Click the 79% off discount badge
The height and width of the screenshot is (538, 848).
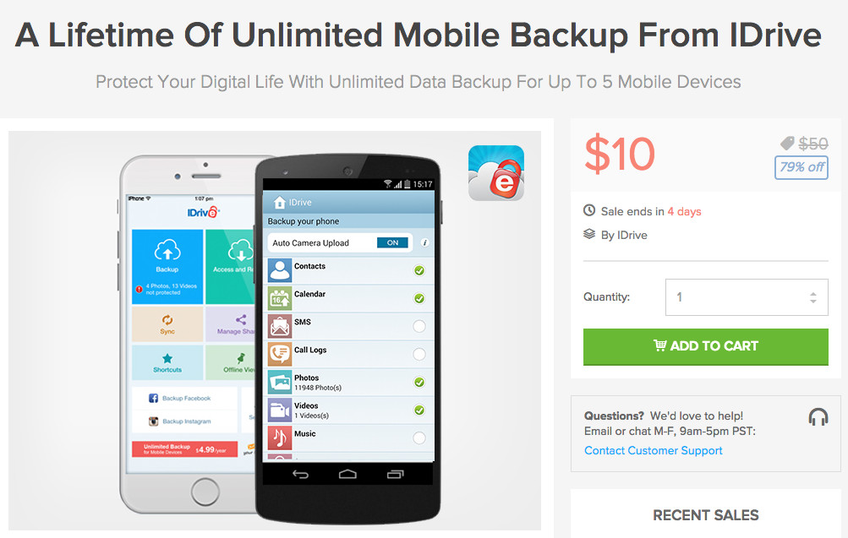click(801, 167)
